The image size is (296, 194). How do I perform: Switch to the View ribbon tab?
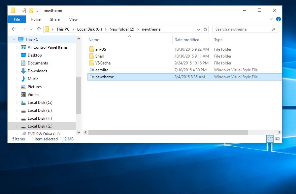[x=73, y=19]
